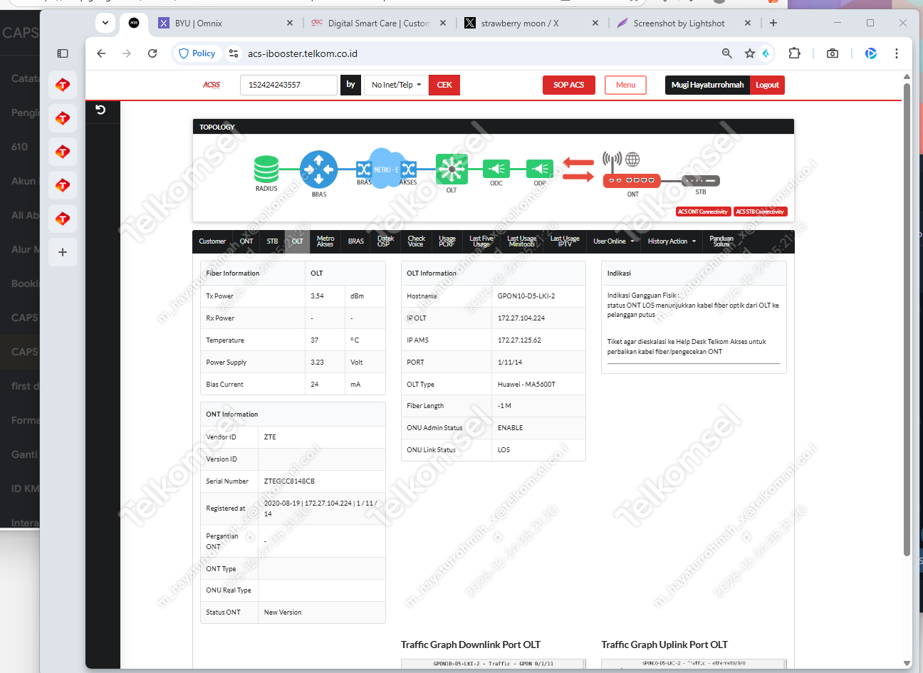Select the BRAS router icon in topology

[318, 169]
